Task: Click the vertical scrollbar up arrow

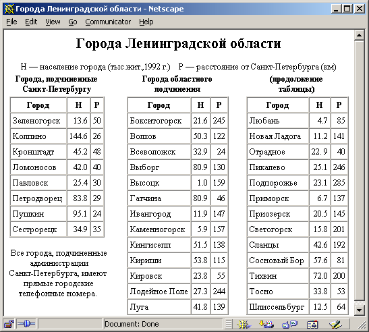Action: click(x=359, y=35)
